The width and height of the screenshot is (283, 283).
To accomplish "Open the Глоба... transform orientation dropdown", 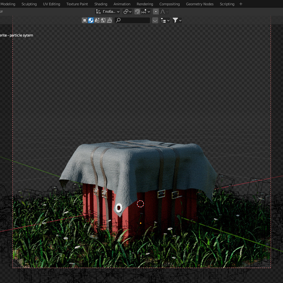I will (x=107, y=12).
